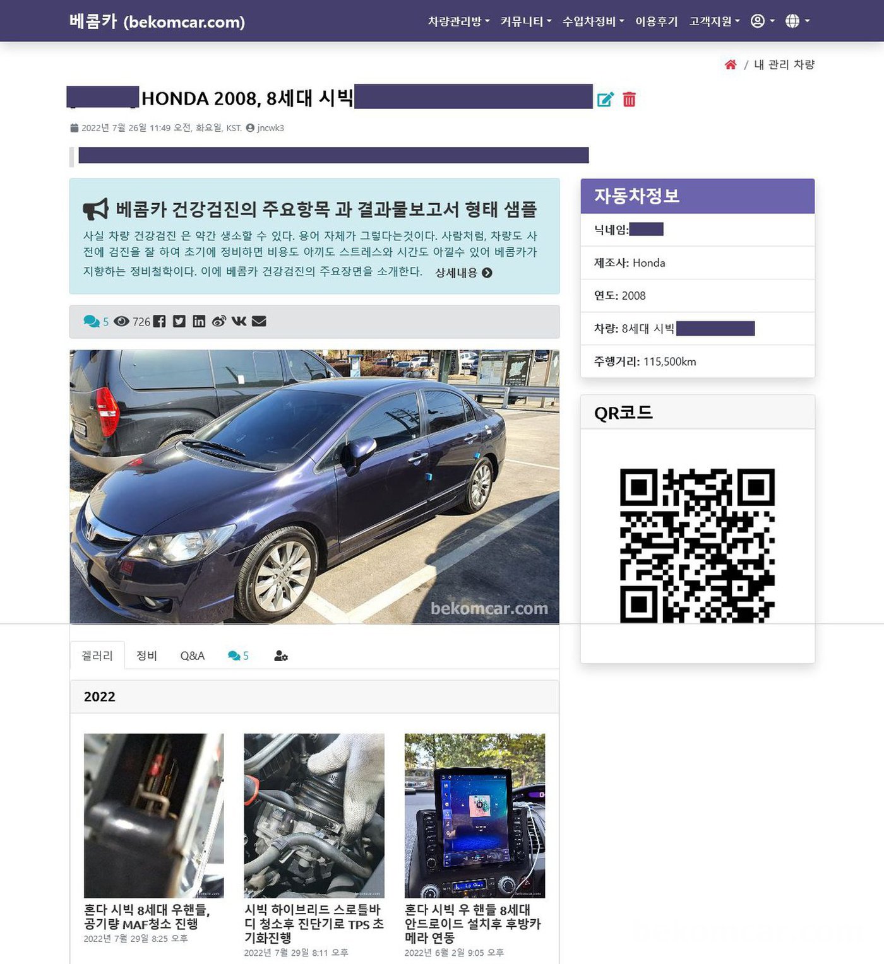Expand the 커뮤니티 dropdown menu
The image size is (884, 964).
pyautogui.click(x=525, y=21)
